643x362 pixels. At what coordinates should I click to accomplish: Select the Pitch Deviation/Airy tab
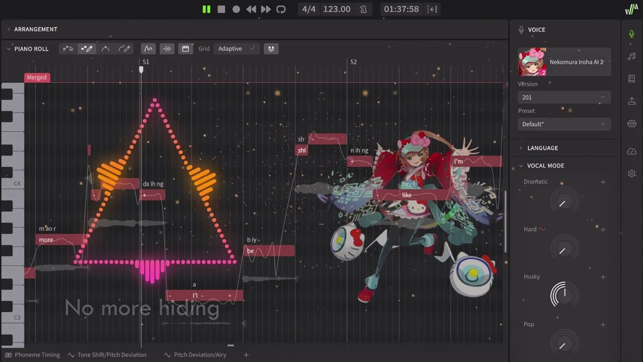pyautogui.click(x=195, y=355)
